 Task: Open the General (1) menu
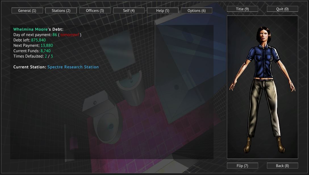pyautogui.click(x=27, y=10)
